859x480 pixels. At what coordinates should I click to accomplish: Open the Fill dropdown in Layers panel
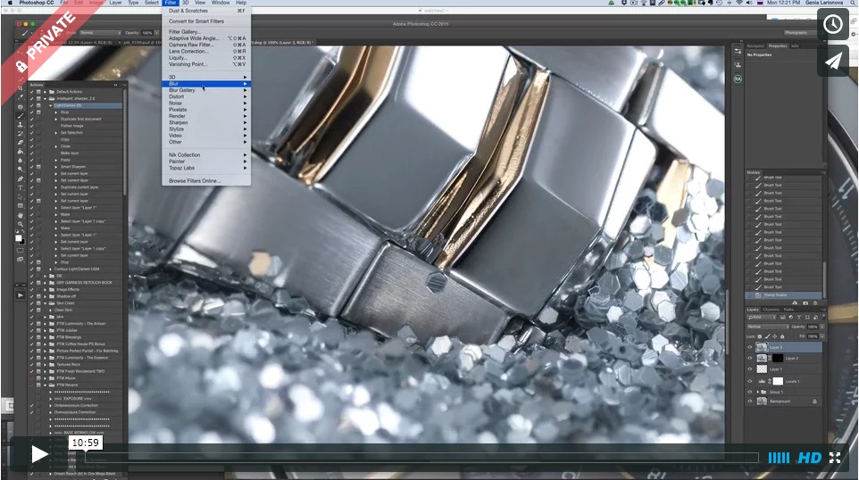coord(821,336)
